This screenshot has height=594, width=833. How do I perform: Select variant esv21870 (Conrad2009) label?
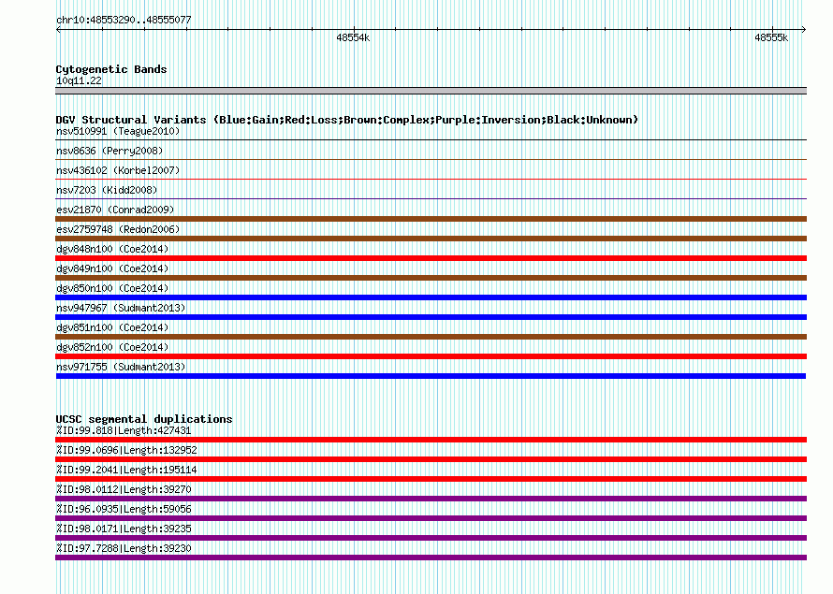[115, 210]
